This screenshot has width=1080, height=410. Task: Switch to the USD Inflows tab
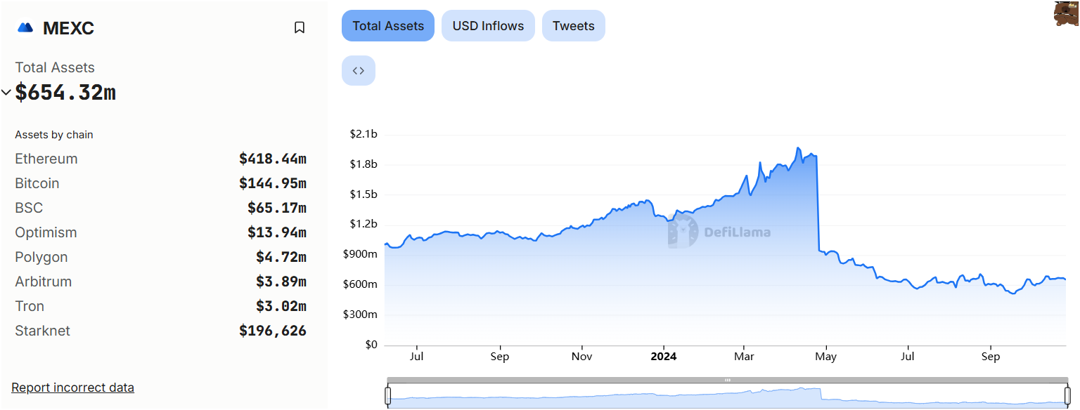click(488, 25)
